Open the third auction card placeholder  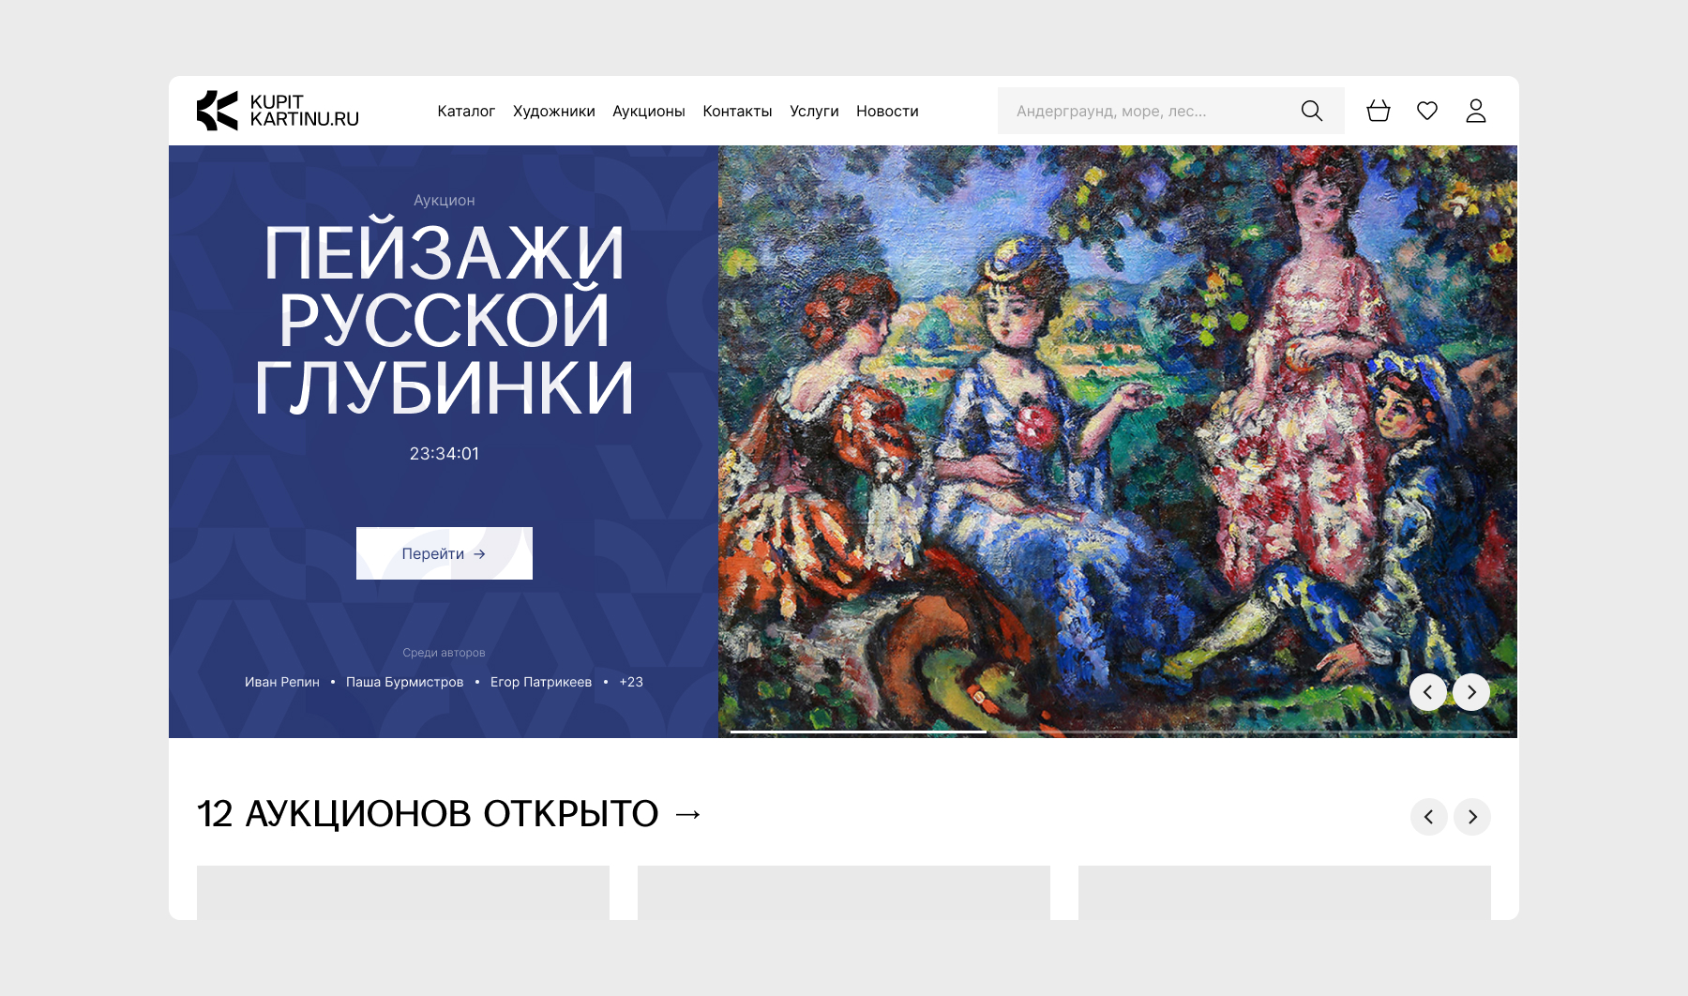click(1285, 893)
